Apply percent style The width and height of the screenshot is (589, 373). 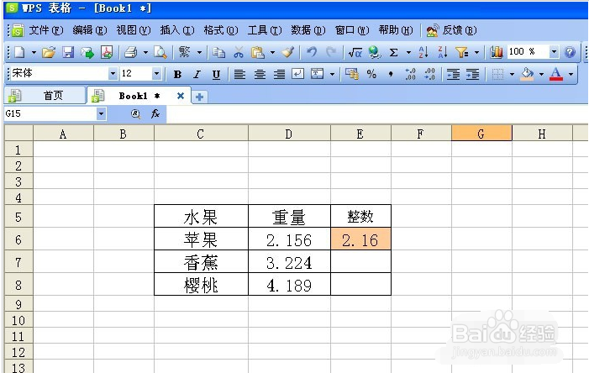(x=371, y=74)
